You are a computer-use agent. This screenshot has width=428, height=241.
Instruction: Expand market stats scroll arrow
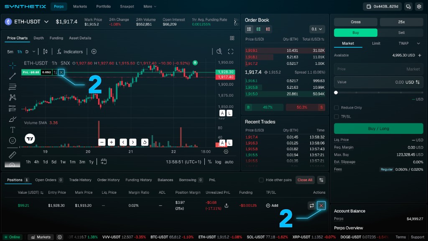pyautogui.click(x=235, y=22)
